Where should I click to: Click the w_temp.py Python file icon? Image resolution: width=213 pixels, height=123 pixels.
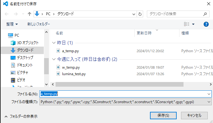[58, 67]
